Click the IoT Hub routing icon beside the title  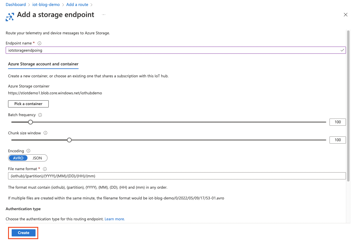click(x=10, y=17)
